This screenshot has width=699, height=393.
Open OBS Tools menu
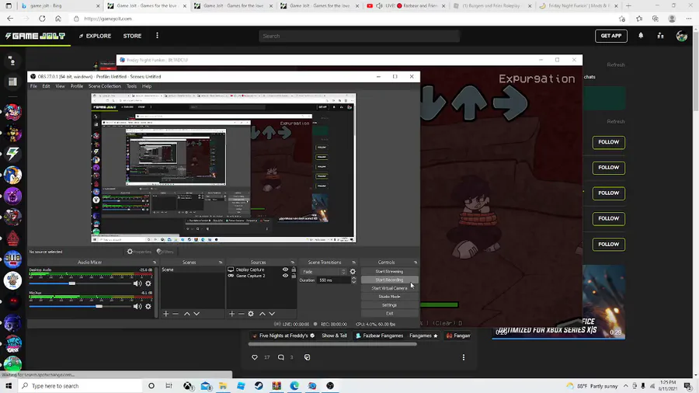tap(131, 86)
